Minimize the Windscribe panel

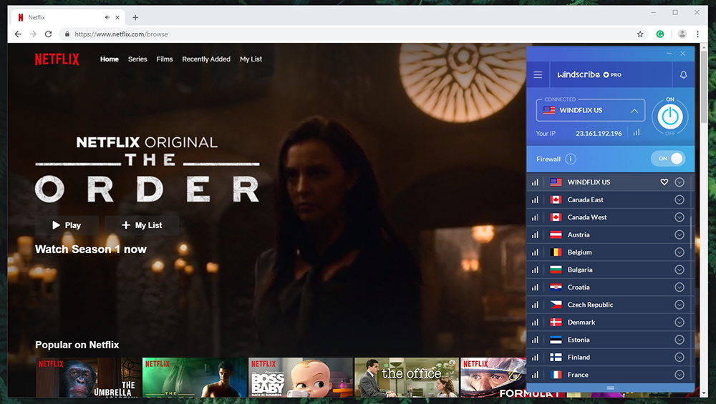(669, 54)
